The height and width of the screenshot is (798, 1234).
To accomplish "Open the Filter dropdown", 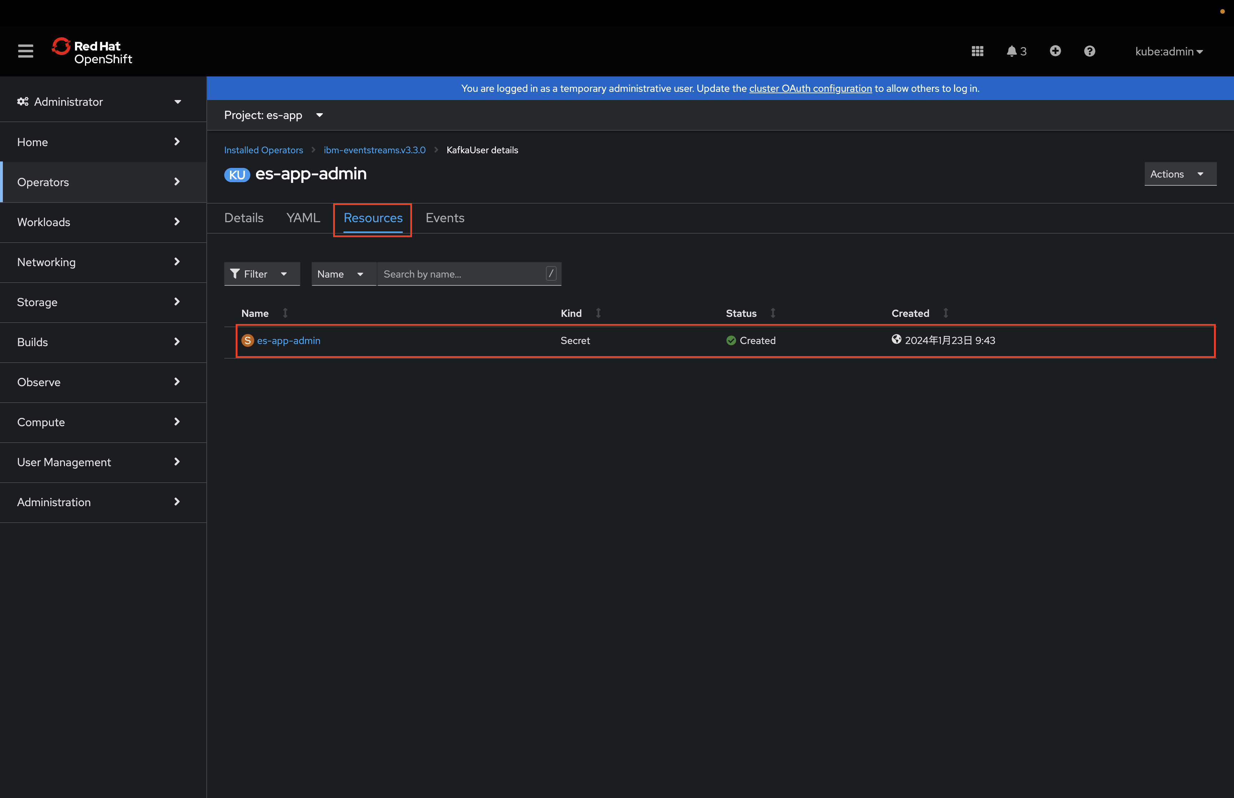I will pos(261,274).
